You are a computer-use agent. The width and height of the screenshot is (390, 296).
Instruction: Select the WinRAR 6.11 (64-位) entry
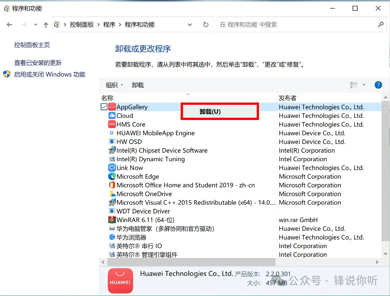tap(145, 220)
